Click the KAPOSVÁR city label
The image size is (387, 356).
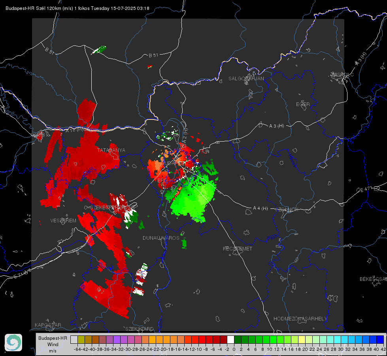[48, 325]
